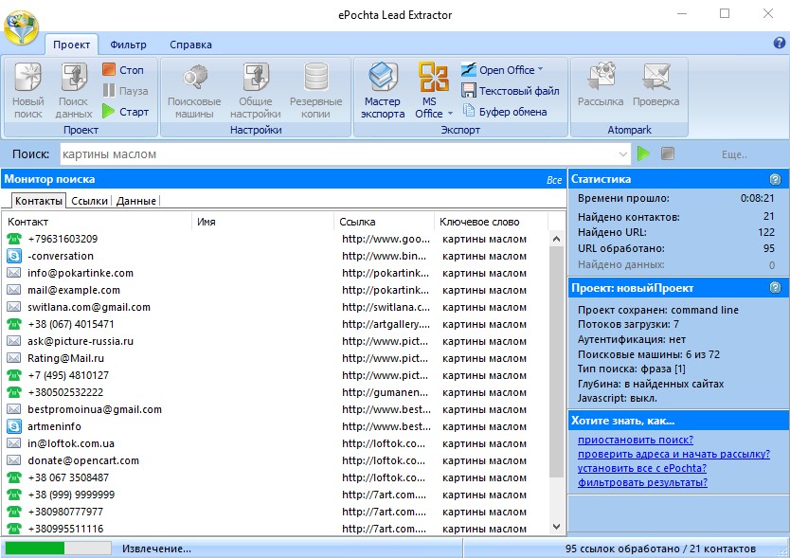
Task: Start search with green play arrow
Action: (x=643, y=153)
